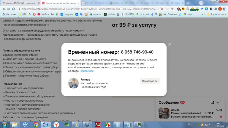This screenshot has width=228, height=128.
Task: Switch to the Ремонт котлов tab
Action: point(60,3)
